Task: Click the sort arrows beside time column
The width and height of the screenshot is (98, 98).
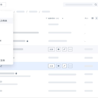Action: click(63, 18)
